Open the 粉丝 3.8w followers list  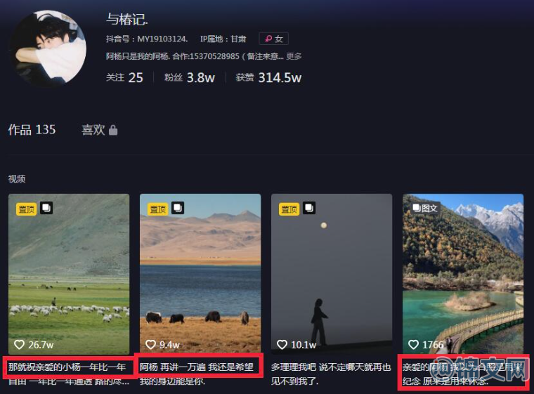coord(189,78)
